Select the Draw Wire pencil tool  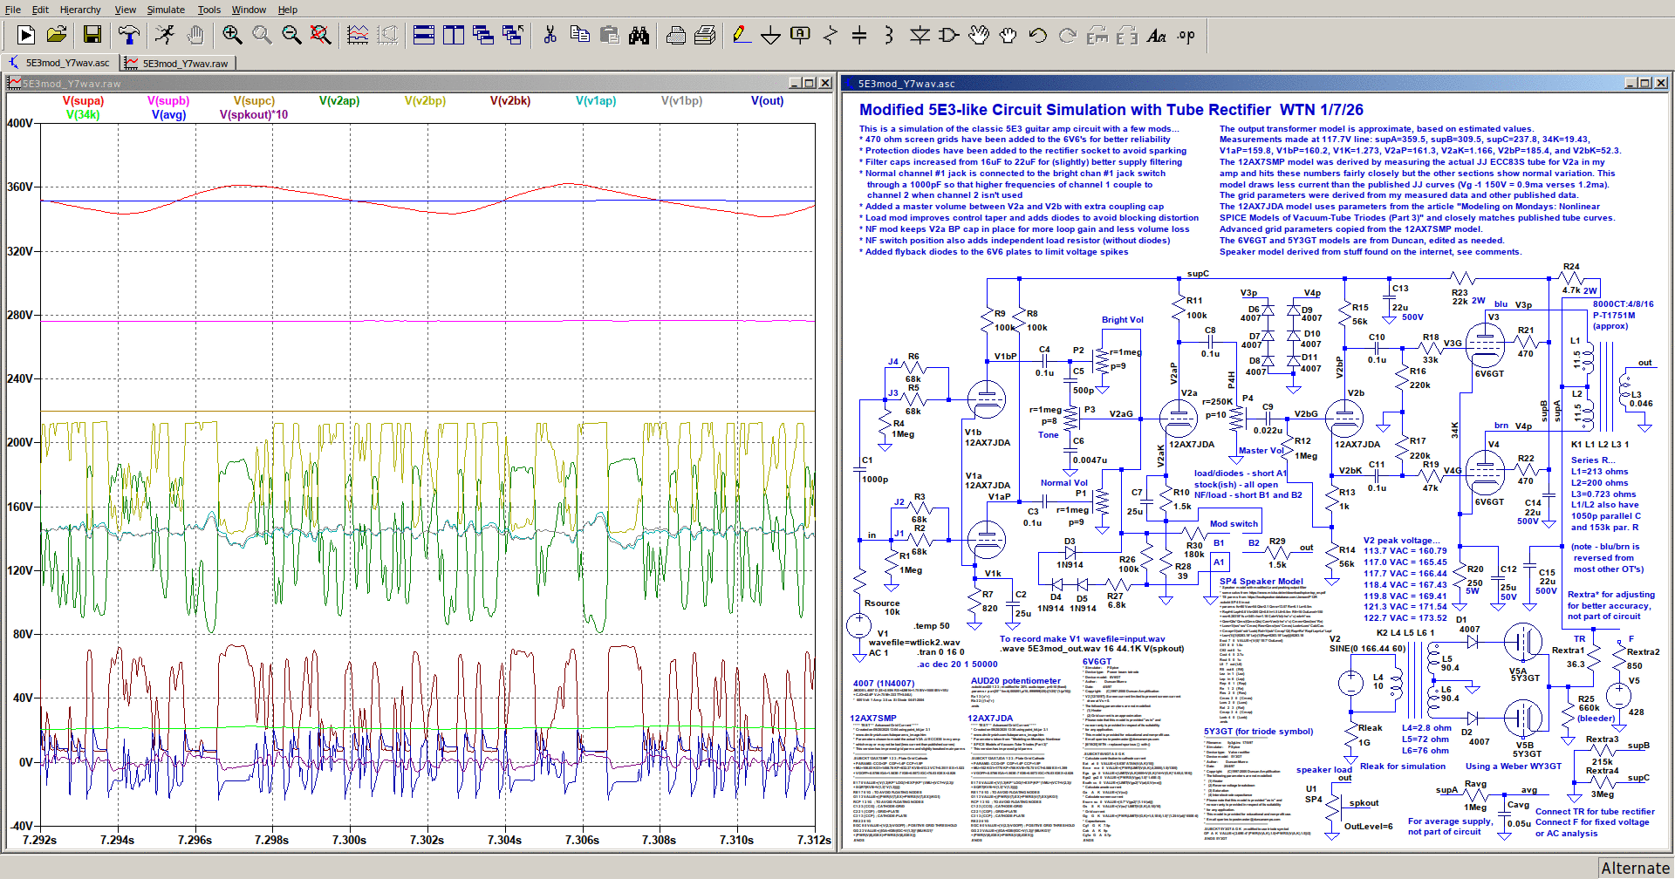tap(741, 35)
